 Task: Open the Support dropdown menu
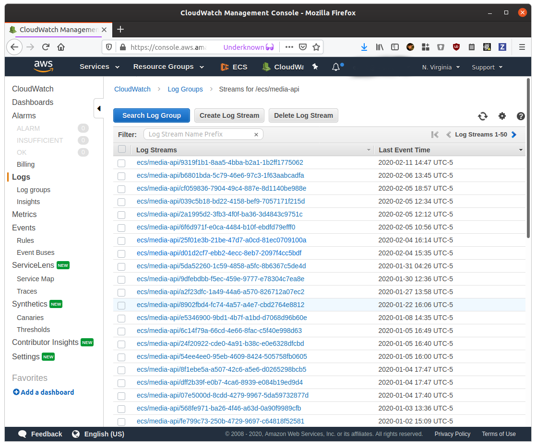click(487, 67)
